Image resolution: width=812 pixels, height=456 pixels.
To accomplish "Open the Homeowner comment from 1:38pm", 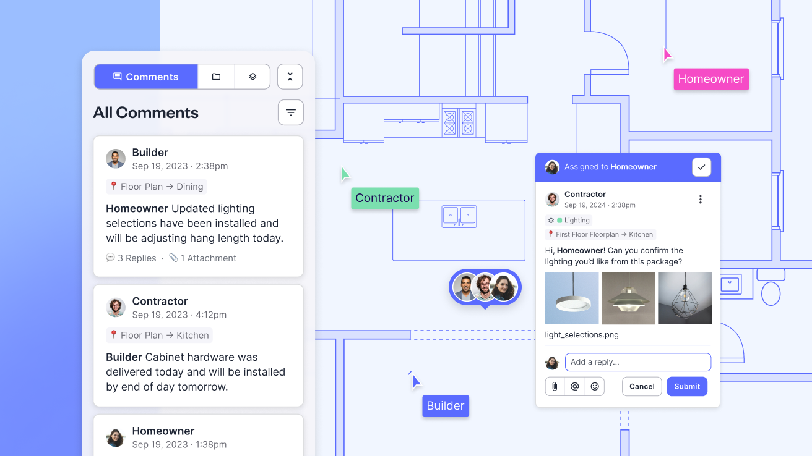I will point(198,435).
